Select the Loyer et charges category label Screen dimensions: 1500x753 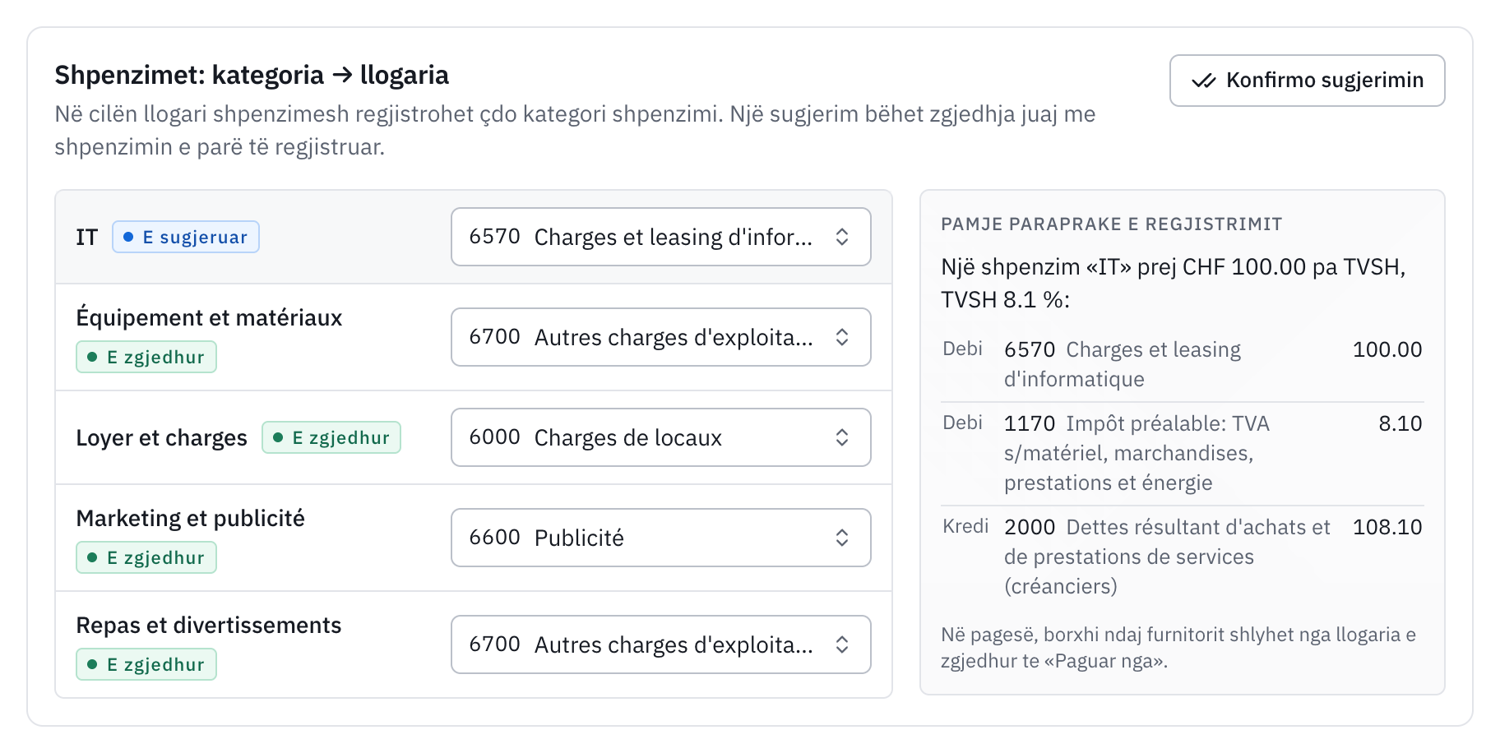[x=162, y=438]
